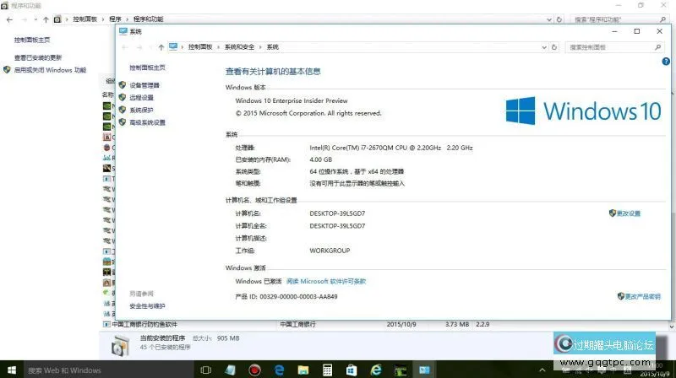Click the taskbar search box 搜索 Web 和 Windows

coord(108,370)
